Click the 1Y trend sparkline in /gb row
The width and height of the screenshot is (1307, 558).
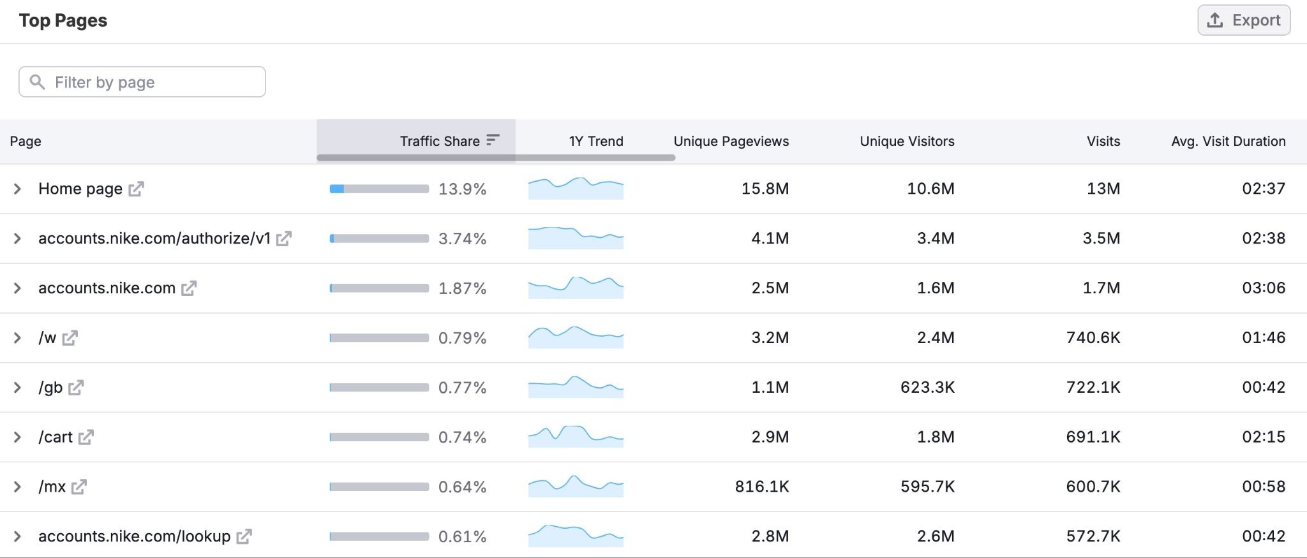[x=576, y=388]
